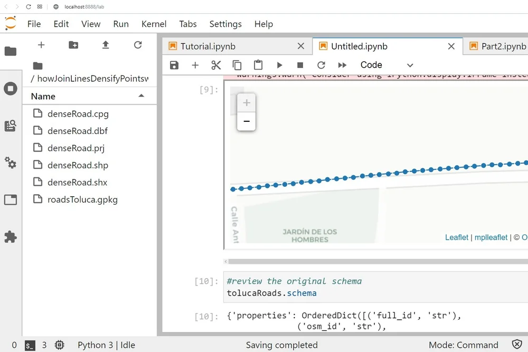
Task: Click the Saving completed status message
Action: 282,345
